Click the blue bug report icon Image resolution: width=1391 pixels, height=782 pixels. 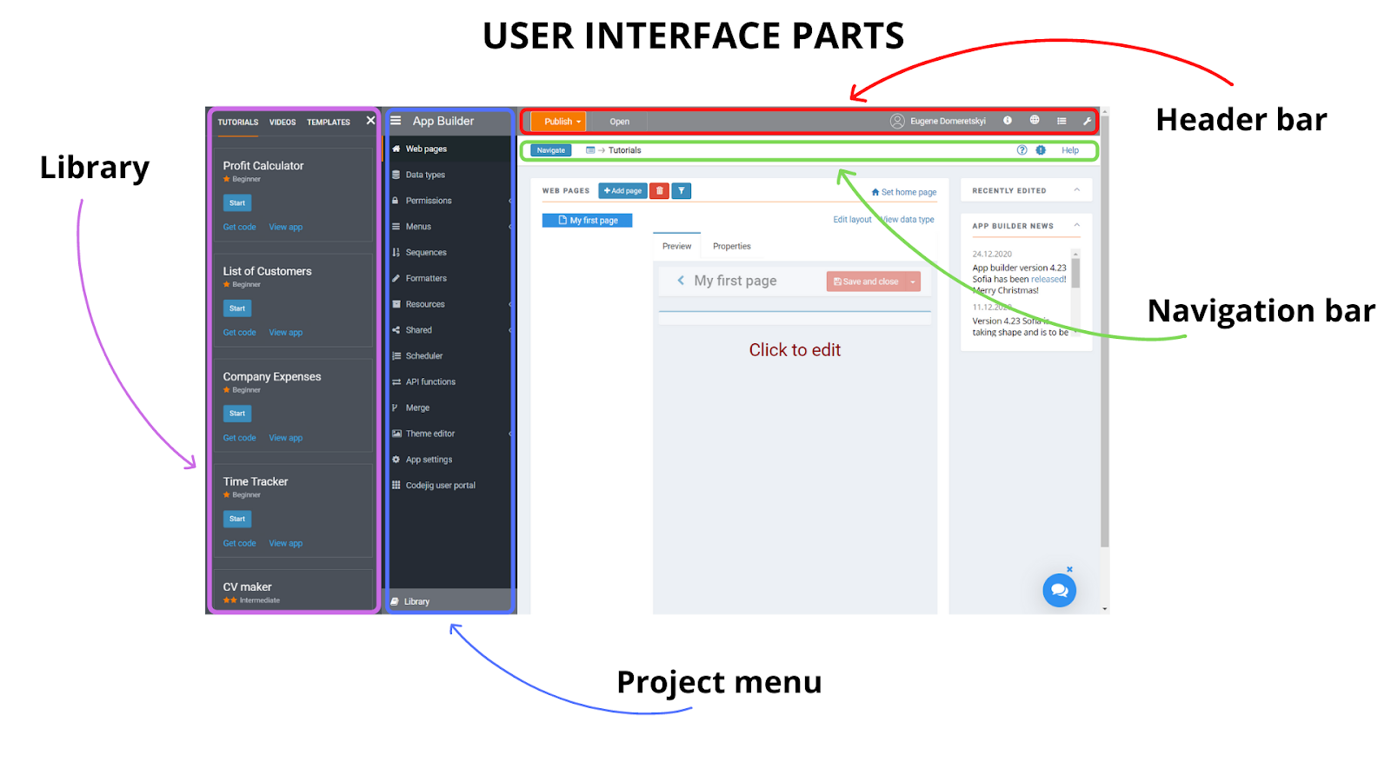1041,150
